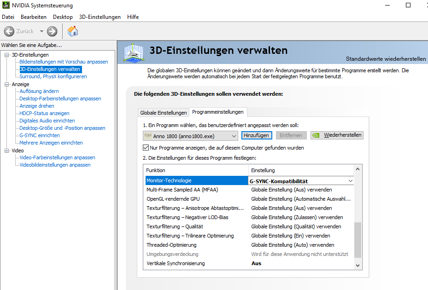Select 3D-Einstellungen verwalten in tree

pos(50,69)
